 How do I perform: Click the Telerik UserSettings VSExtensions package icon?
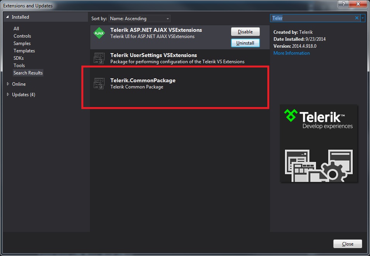point(99,58)
